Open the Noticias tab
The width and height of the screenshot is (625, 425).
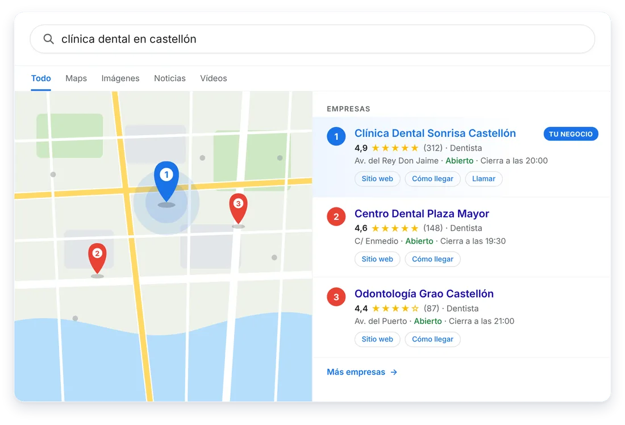tap(170, 78)
